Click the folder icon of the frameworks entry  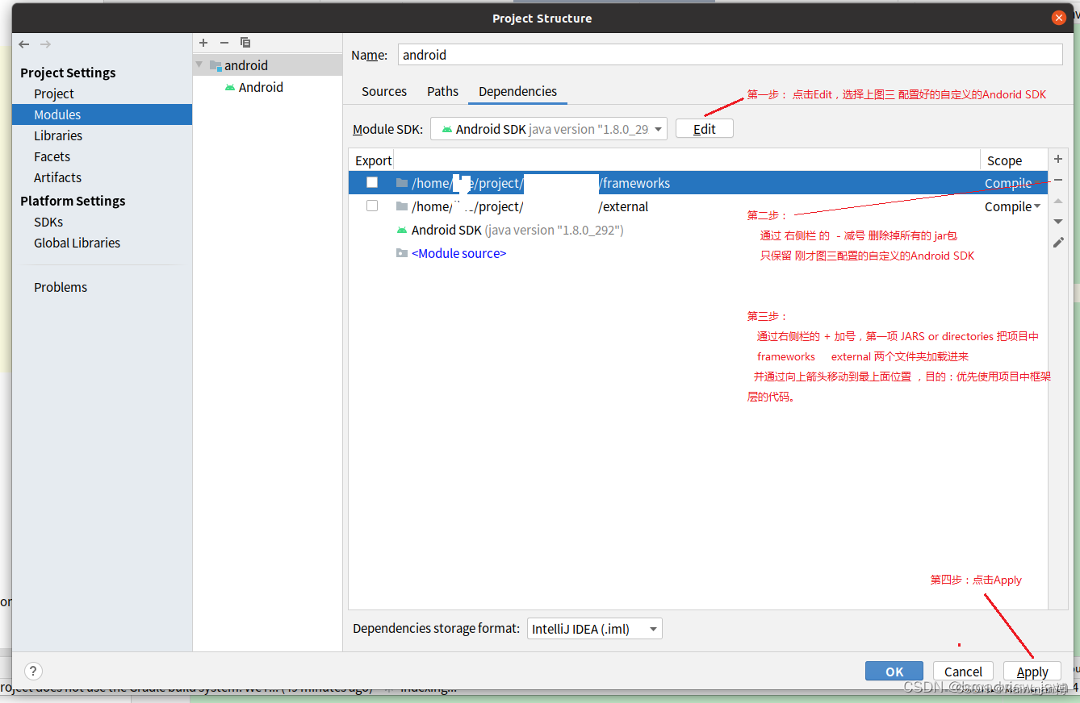pos(402,183)
